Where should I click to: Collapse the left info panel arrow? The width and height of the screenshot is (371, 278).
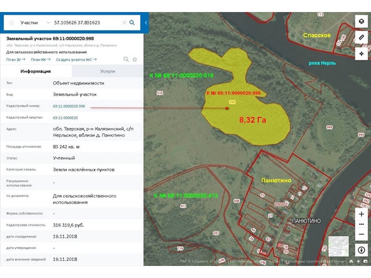tap(146, 23)
